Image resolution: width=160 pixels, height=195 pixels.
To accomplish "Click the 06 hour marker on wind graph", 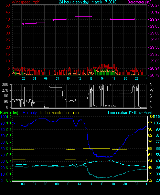I will pos(46,79).
